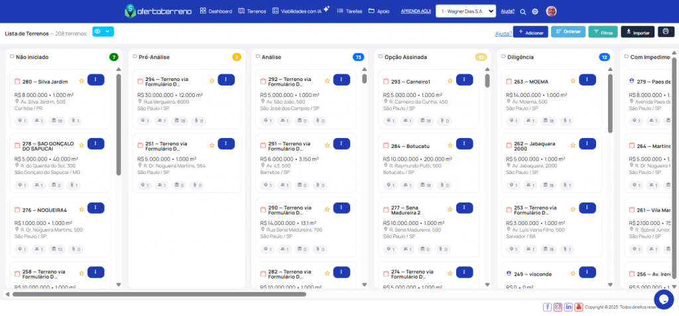Click the user icon on 249 – visconde

point(509,274)
